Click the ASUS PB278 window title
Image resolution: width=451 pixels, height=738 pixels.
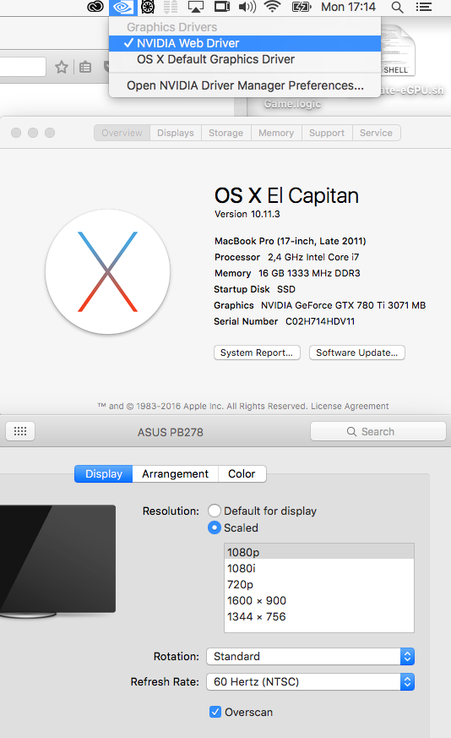(x=171, y=432)
